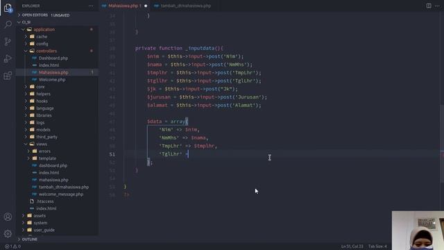
Task: Click the webcam video thumbnail
Action: coord(418,231)
